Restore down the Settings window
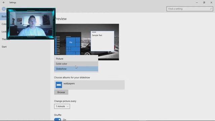The width and height of the screenshot is (215, 121). pyautogui.click(x=204, y=2)
